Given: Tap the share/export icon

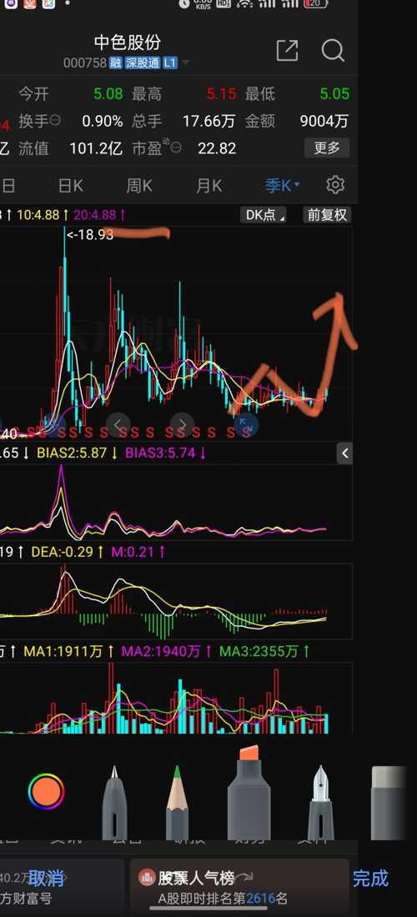Looking at the screenshot, I should tap(287, 51).
